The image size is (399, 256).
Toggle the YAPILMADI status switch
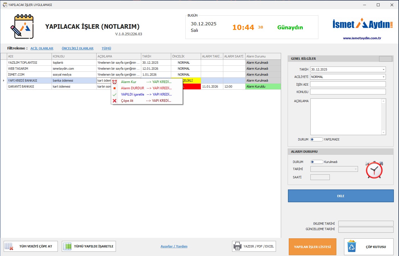(x=316, y=139)
